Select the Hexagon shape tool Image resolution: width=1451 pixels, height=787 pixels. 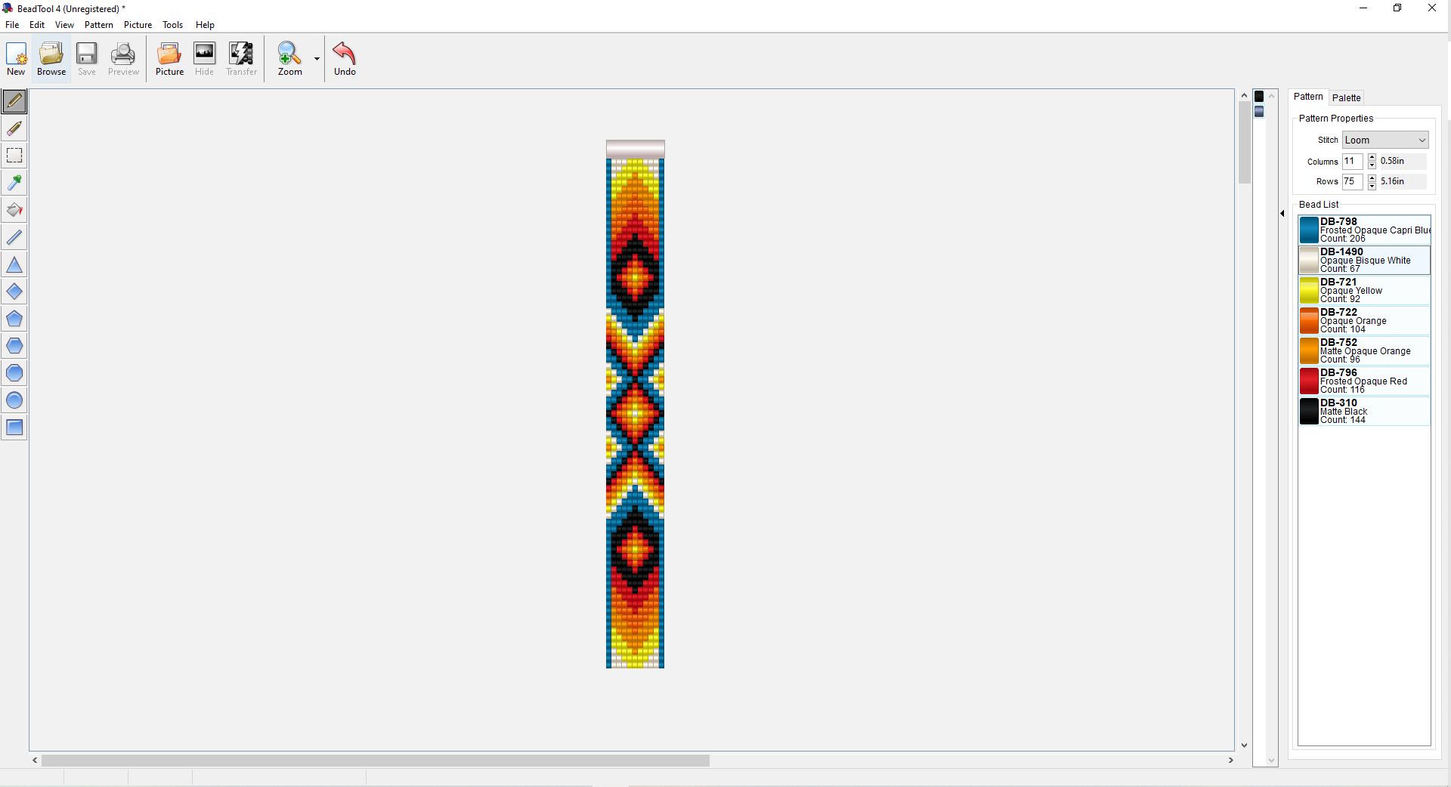14,345
